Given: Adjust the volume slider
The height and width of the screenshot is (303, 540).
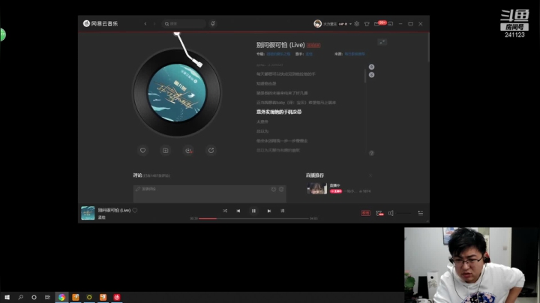Looking at the screenshot, I should (x=403, y=214).
